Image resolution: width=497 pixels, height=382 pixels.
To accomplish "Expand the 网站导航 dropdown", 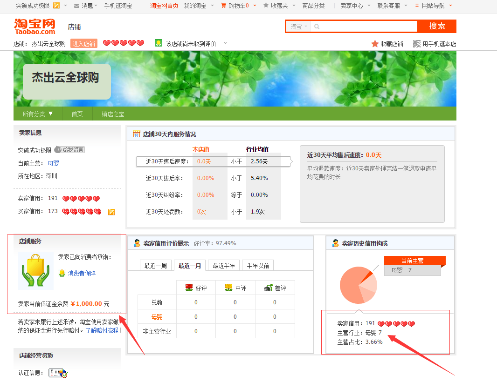I will tap(451, 6).
